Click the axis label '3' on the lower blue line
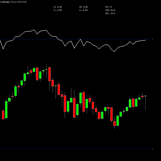Image resolution: width=161 pixels, height=161 pixels. pos(153,149)
